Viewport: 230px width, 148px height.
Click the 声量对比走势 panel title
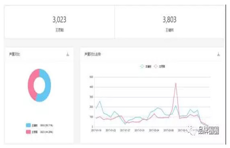click(x=92, y=54)
